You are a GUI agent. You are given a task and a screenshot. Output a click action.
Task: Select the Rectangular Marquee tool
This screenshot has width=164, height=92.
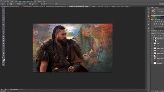click(3, 13)
